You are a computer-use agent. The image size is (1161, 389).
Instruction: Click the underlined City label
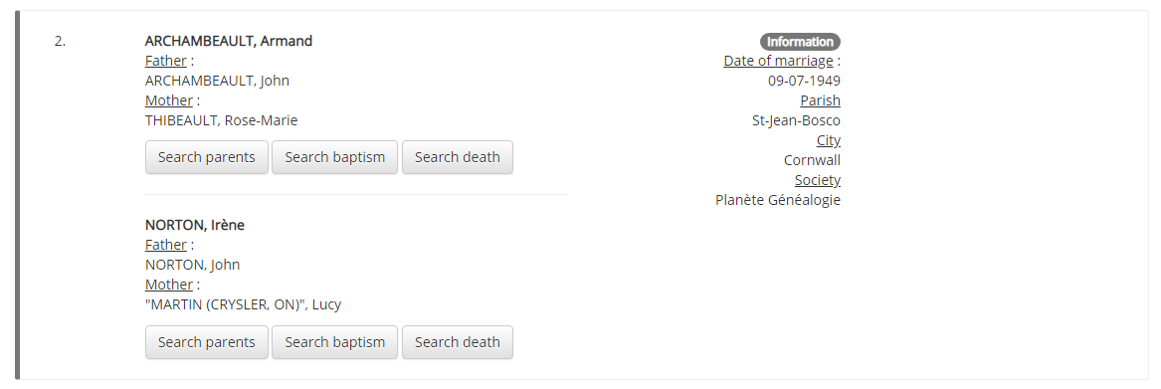pos(829,140)
